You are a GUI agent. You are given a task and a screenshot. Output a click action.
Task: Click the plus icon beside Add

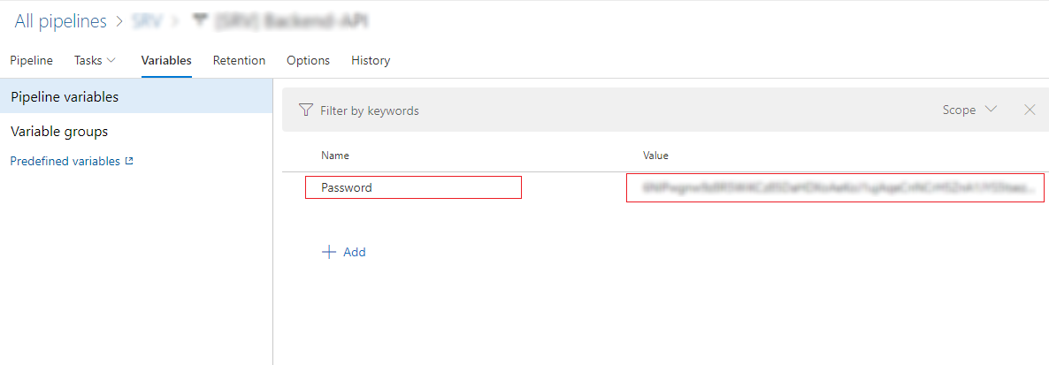tap(329, 252)
